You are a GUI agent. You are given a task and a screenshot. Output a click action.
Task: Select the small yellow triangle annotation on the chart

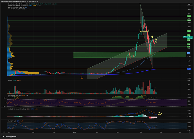click(x=152, y=37)
